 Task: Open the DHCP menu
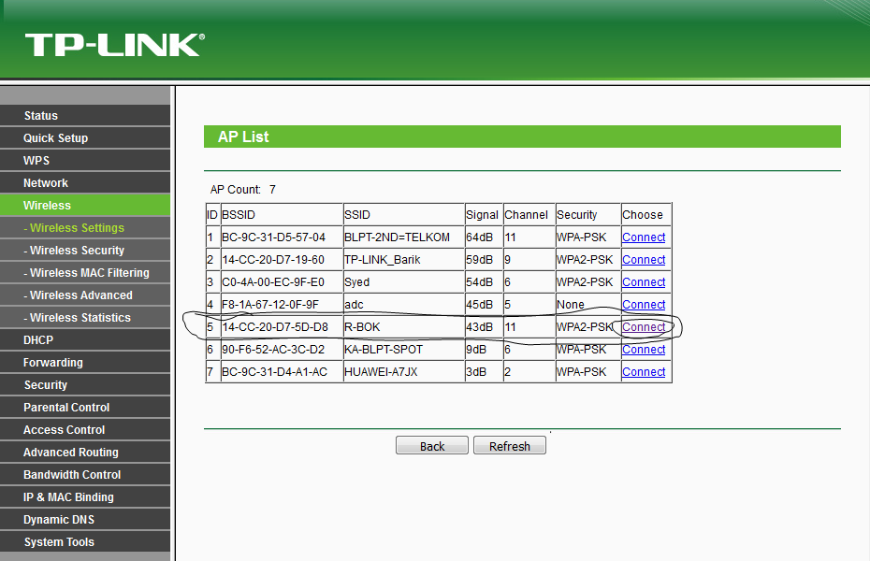(85, 339)
